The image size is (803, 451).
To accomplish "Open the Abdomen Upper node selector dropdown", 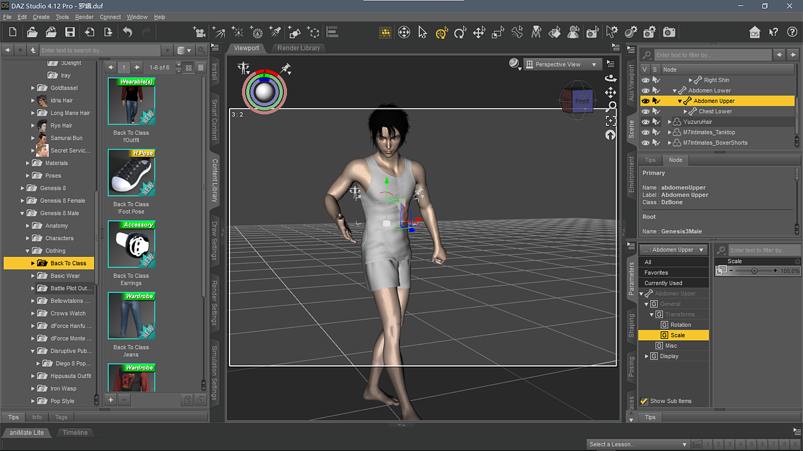I will tap(674, 250).
